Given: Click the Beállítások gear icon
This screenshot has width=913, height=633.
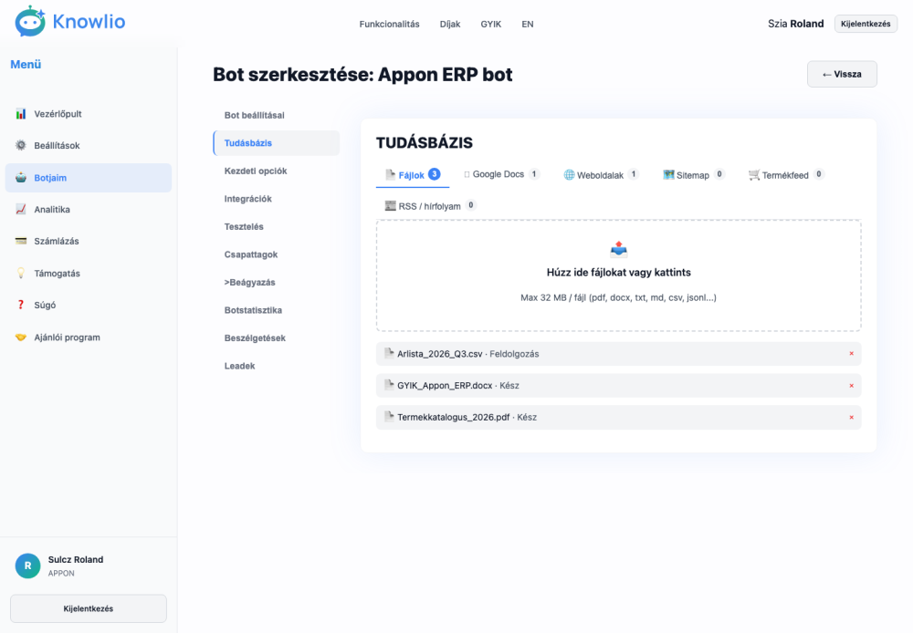Looking at the screenshot, I should 21,145.
